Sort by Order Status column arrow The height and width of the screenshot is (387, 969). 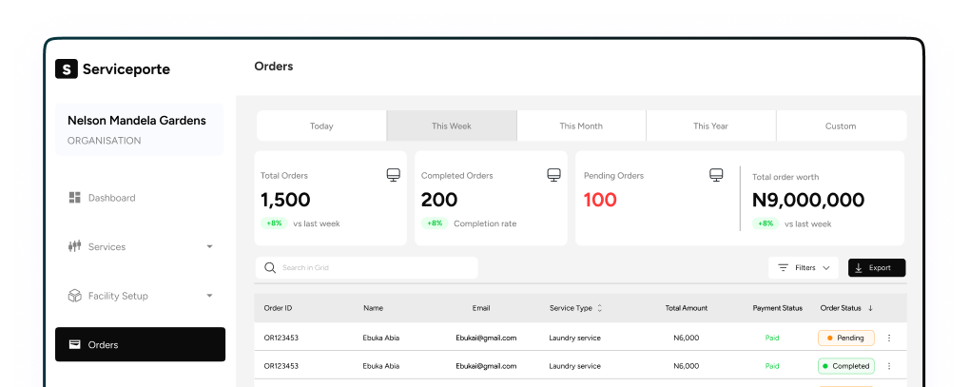(x=870, y=308)
